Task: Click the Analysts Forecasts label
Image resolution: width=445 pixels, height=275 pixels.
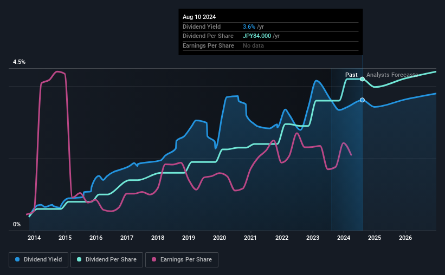Action: pyautogui.click(x=392, y=75)
